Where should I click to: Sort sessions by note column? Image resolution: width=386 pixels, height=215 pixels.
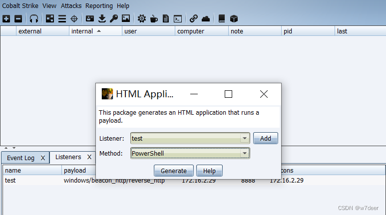pyautogui.click(x=255, y=31)
